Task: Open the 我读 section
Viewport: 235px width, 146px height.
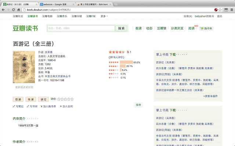Action: 138,28
